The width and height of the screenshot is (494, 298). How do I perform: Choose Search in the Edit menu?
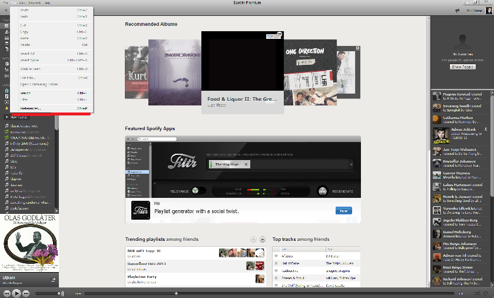pyautogui.click(x=52, y=93)
